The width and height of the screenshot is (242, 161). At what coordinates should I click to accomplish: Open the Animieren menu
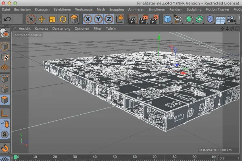[136, 10]
